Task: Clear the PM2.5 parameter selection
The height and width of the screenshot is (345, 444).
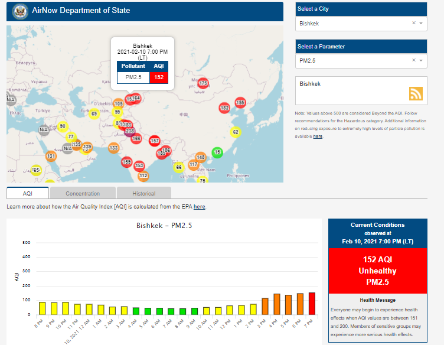Action: point(413,60)
